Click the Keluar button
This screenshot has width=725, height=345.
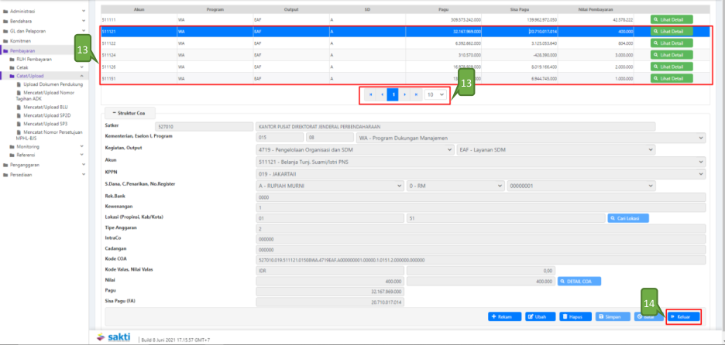point(684,316)
